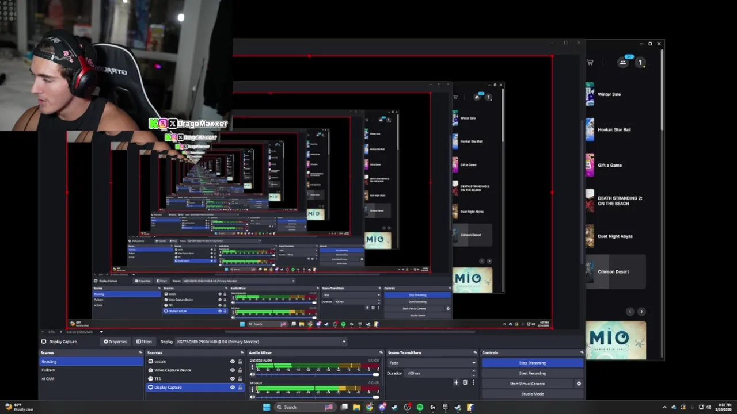Click Studio Mode button
This screenshot has width=737, height=414.
[532, 394]
